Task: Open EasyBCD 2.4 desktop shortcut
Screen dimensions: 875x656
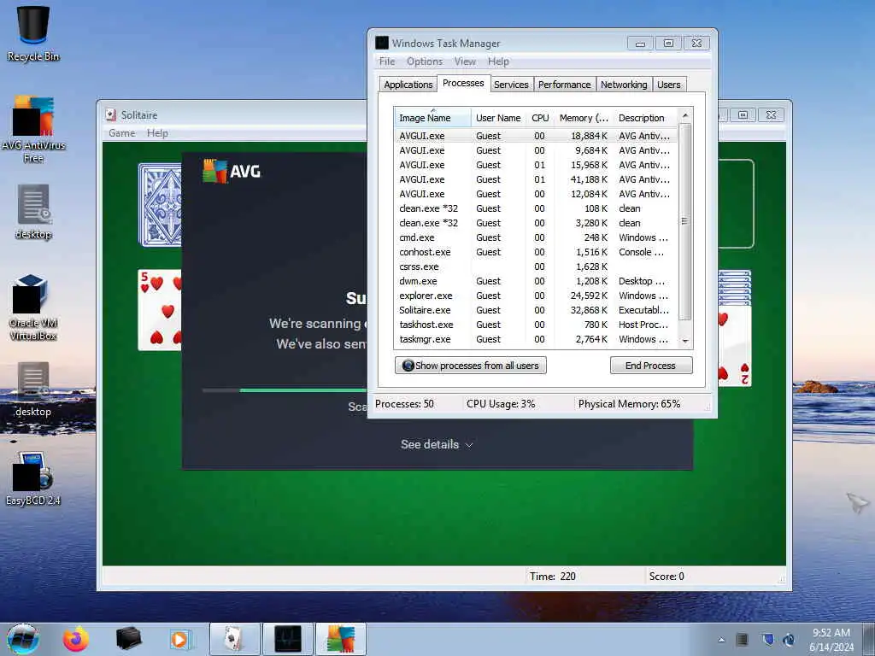Action: pos(33,478)
